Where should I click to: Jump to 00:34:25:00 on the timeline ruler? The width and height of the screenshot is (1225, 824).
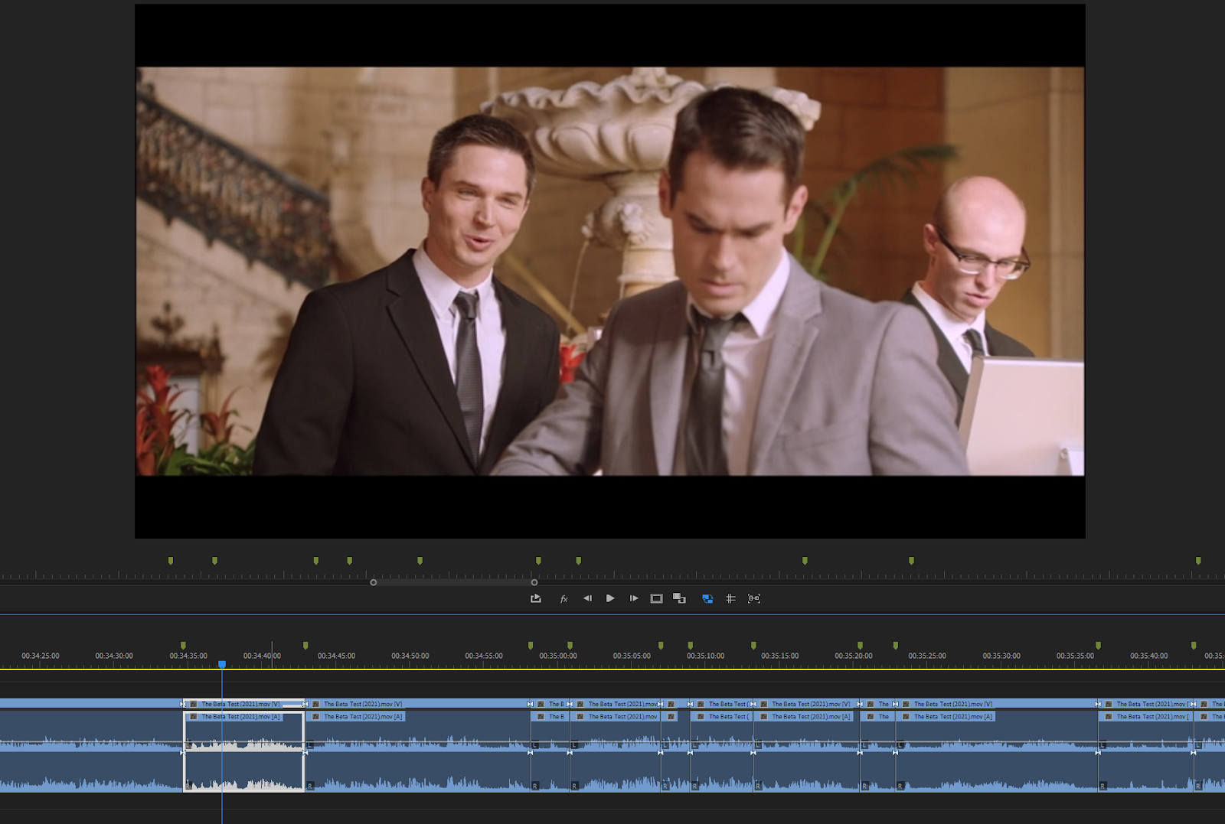coord(41,656)
